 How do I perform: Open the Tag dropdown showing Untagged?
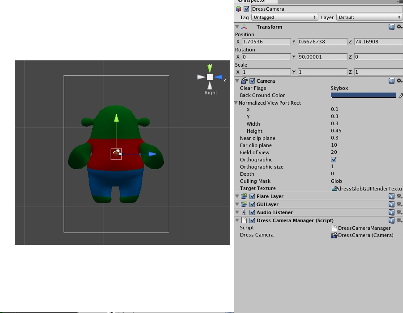click(x=284, y=17)
